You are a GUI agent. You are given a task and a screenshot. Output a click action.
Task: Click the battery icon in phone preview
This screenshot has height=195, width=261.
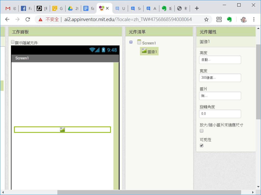click(103, 50)
